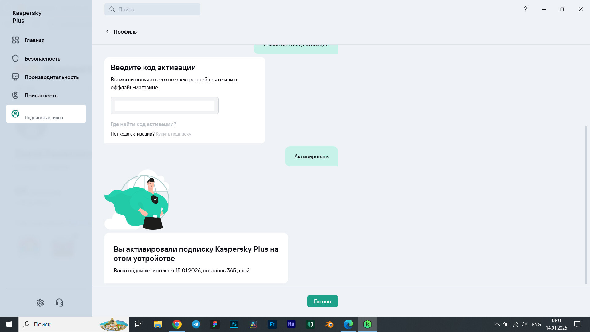Launch Adobe Fresco from the taskbar
The image size is (590, 332).
pos(272,324)
